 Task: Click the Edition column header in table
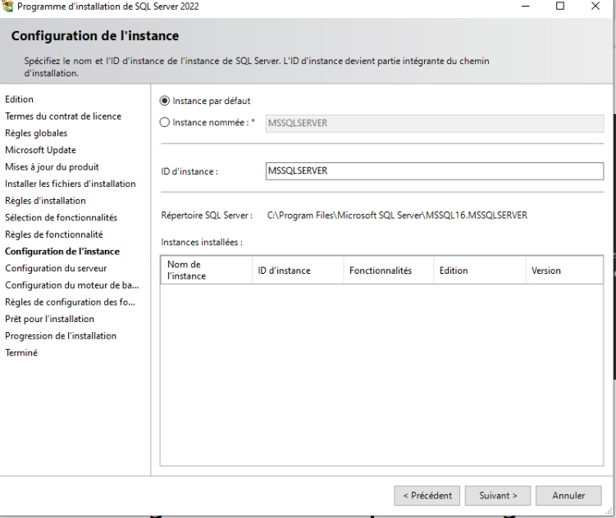click(x=480, y=270)
